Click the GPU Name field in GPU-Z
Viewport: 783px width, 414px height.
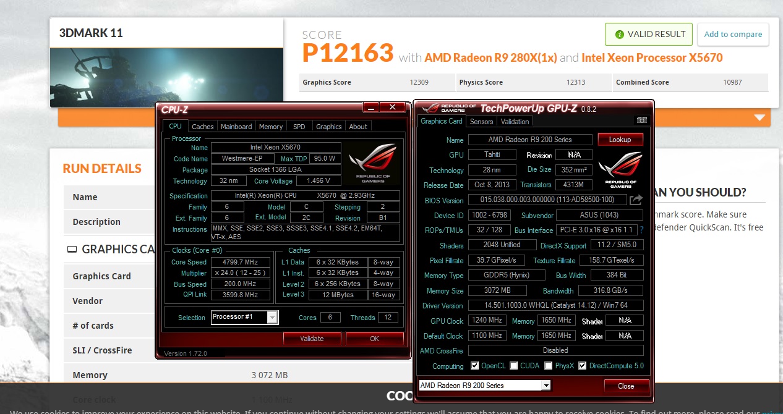click(530, 140)
